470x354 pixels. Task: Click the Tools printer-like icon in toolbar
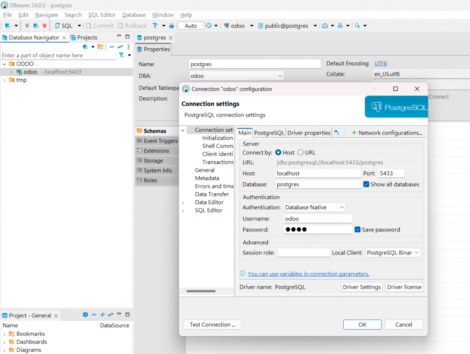click(x=340, y=26)
